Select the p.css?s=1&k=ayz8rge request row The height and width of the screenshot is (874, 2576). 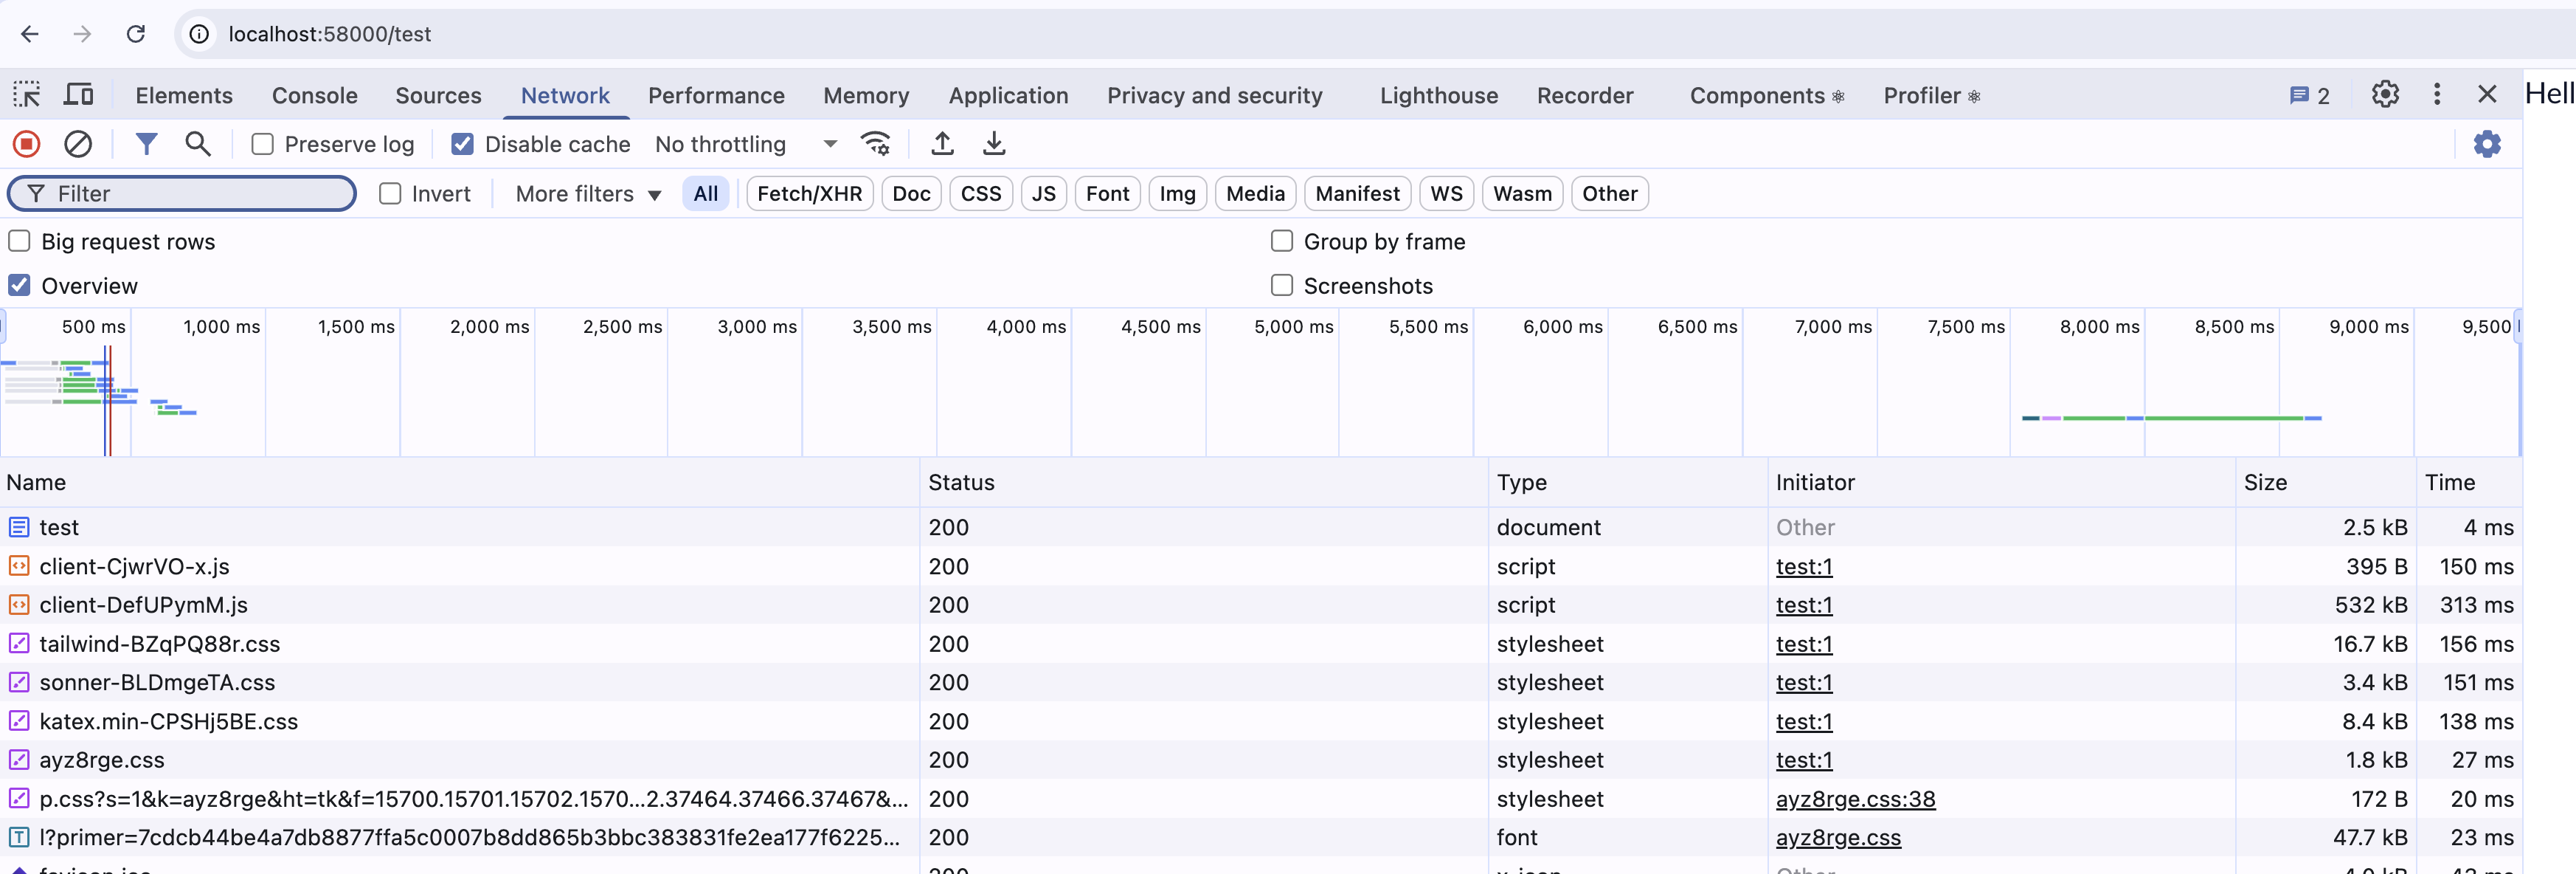1260,799
